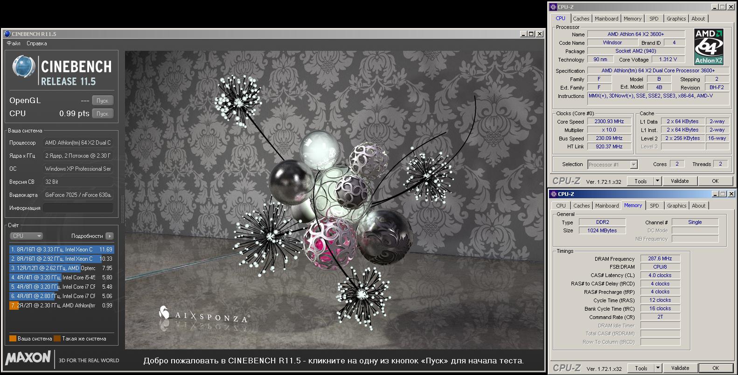
Task: Switch to Mainboard tab in top CPU-Z
Action: click(x=606, y=19)
